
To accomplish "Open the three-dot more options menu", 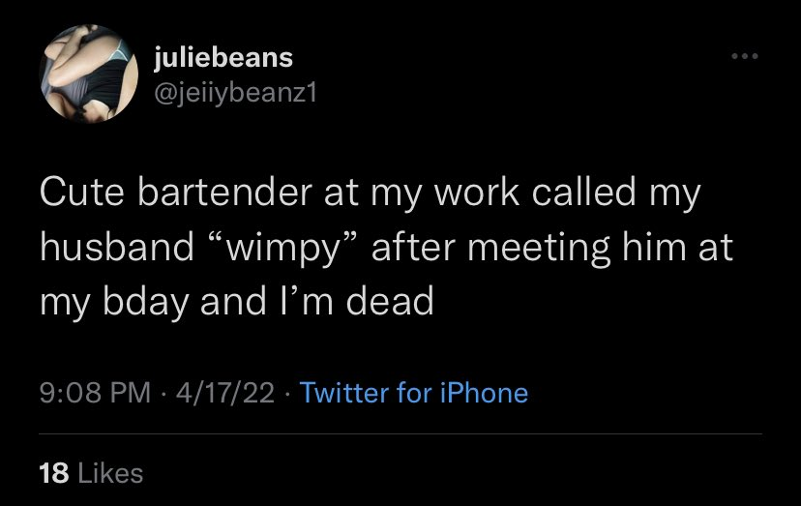I will [x=744, y=56].
